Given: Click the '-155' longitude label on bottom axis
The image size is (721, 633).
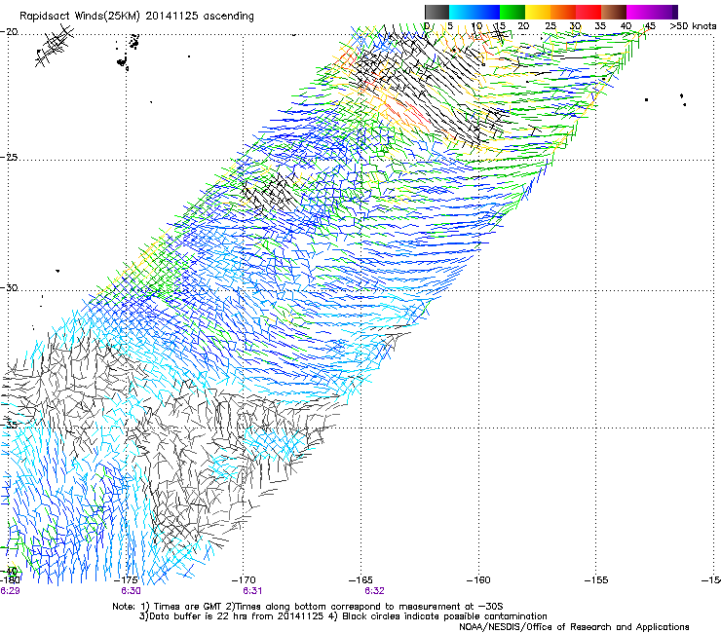Looking at the screenshot, I should 596,580.
